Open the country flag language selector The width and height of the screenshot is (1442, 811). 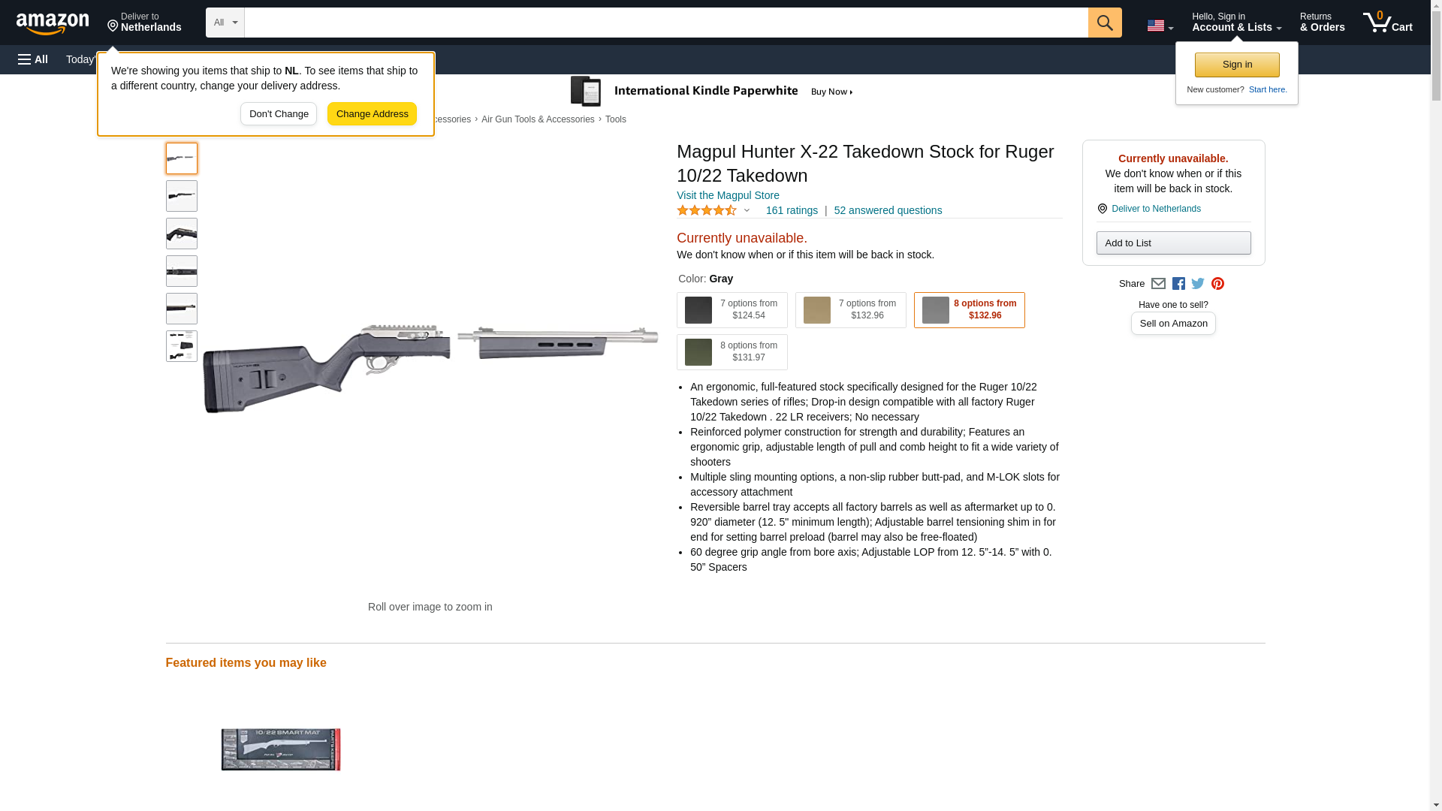(1160, 26)
